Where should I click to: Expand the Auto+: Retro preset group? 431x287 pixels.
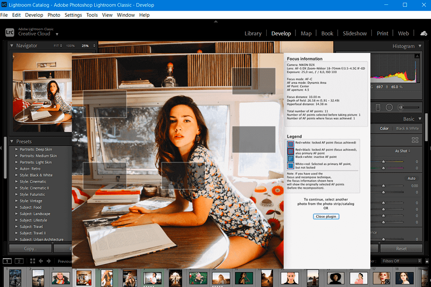(16, 169)
